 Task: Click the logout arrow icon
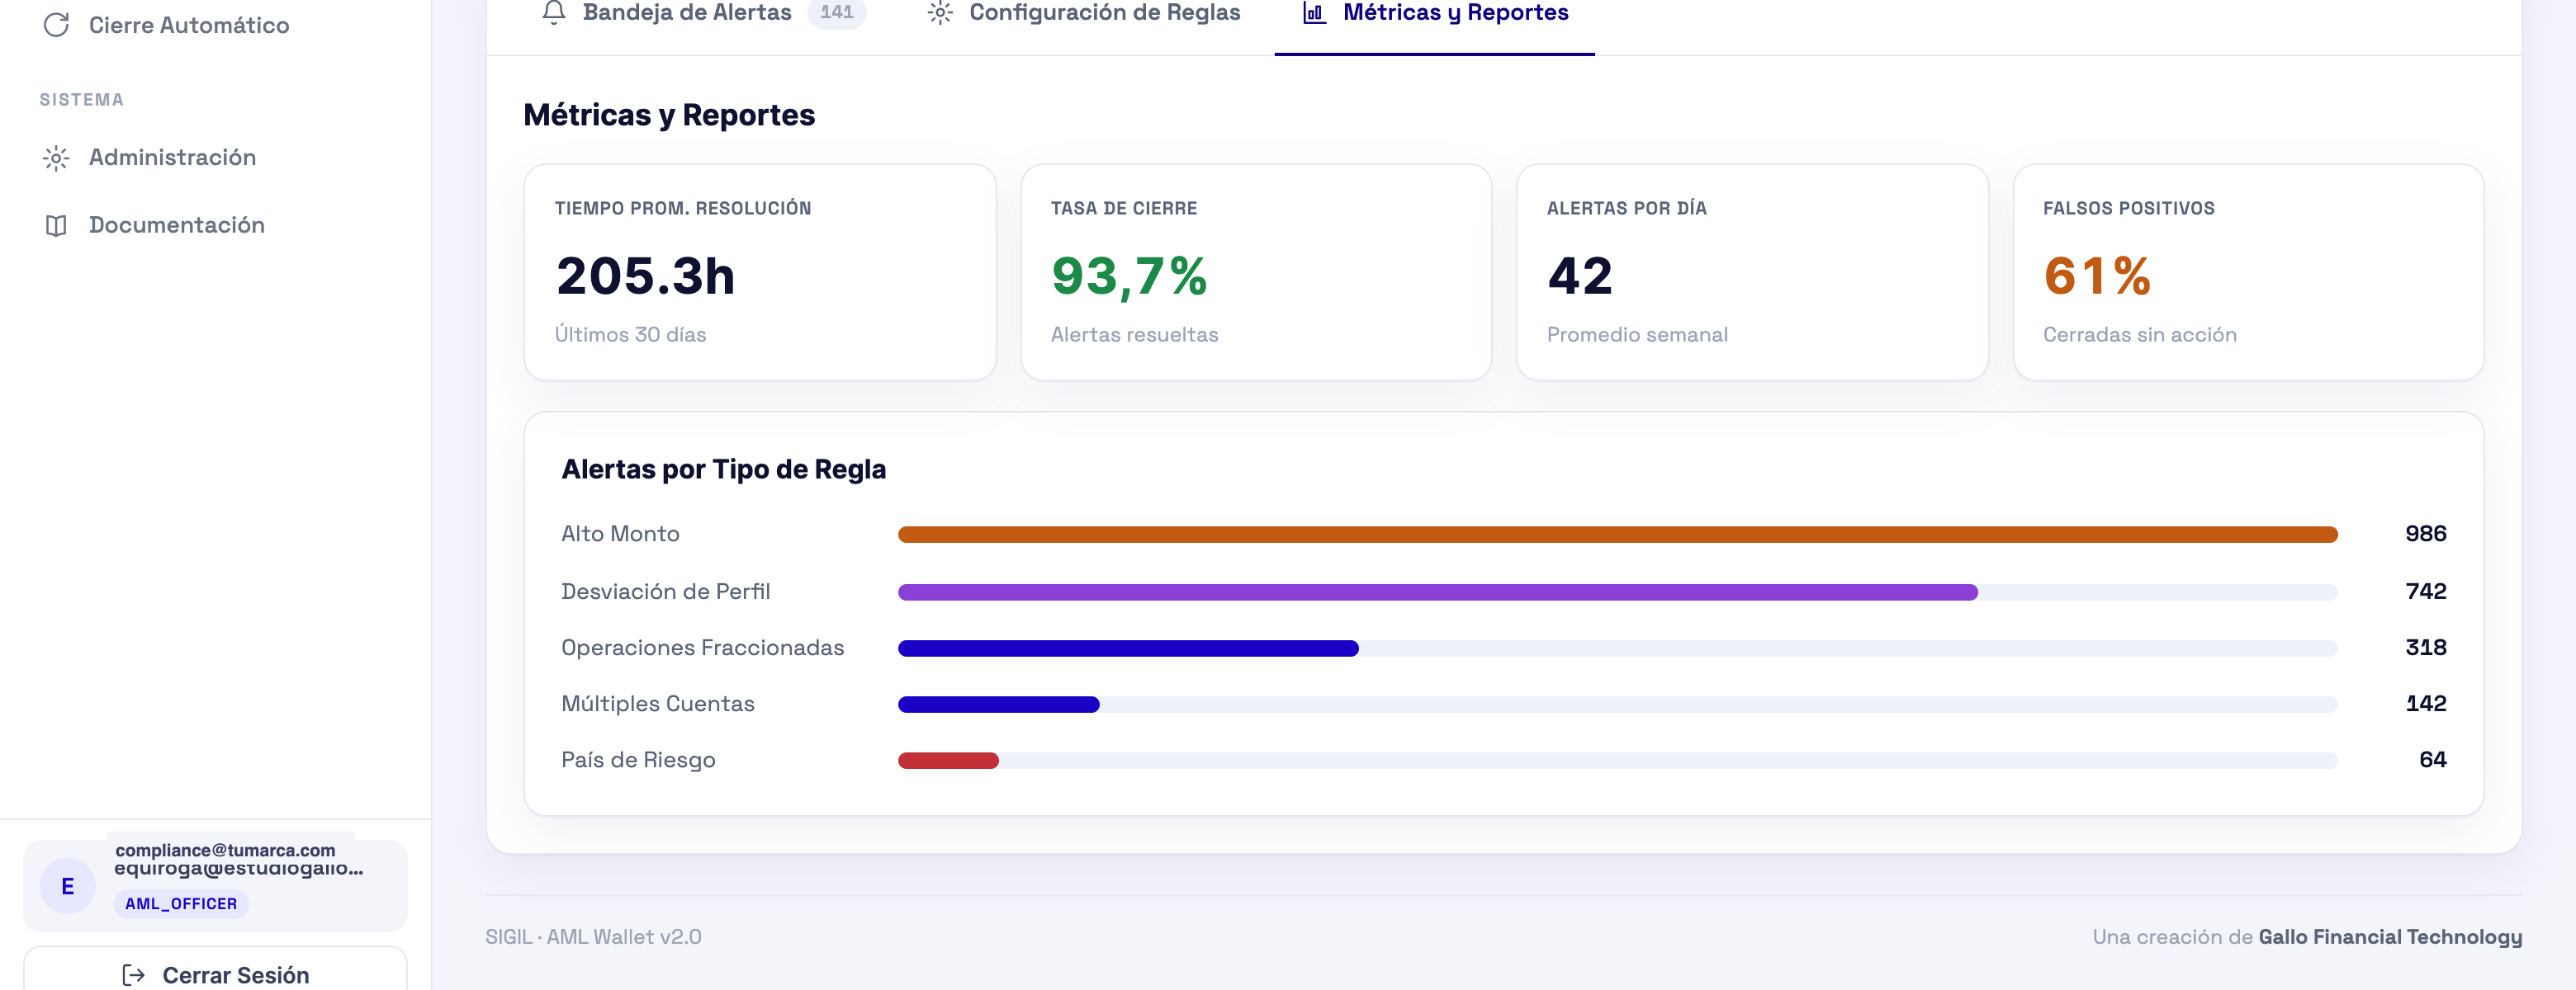pos(133,975)
